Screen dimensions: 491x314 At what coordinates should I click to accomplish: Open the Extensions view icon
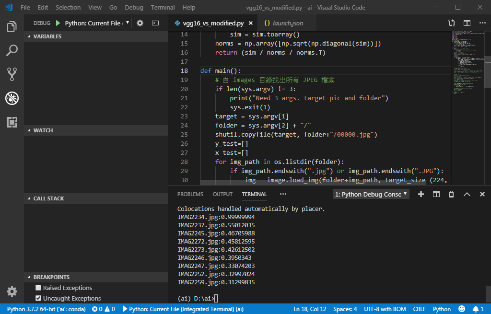pyautogui.click(x=12, y=122)
